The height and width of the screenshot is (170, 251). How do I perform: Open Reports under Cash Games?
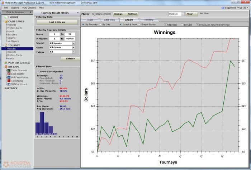[x=12, y=25]
